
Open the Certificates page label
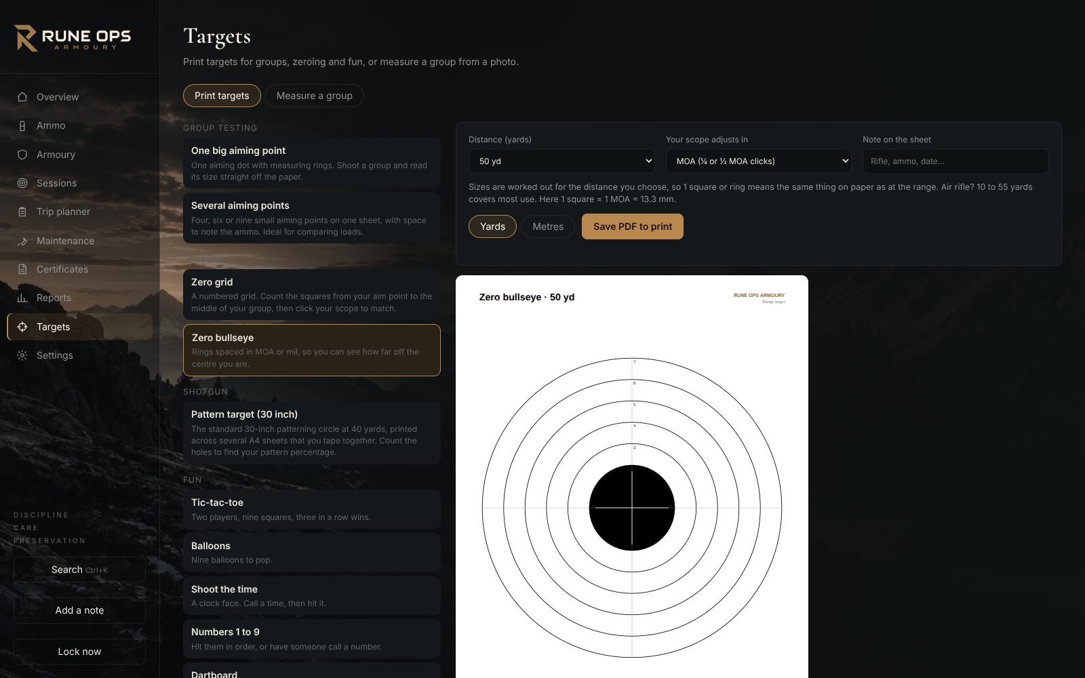coord(62,269)
